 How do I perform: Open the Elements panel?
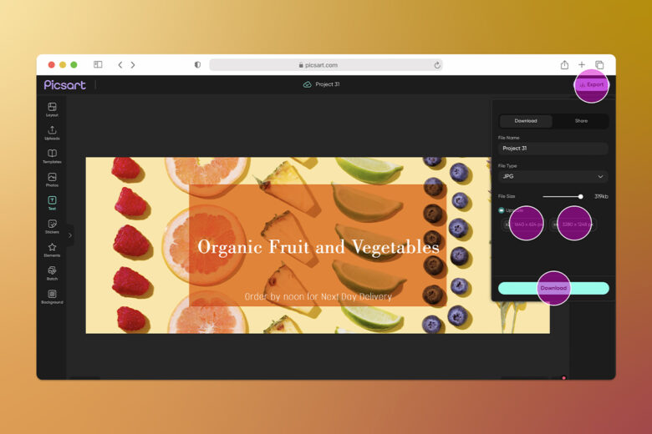click(52, 250)
